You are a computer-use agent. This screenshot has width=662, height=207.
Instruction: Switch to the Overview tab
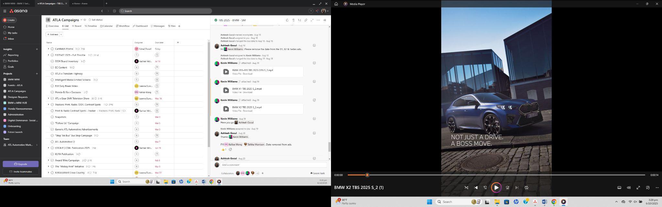(52, 26)
